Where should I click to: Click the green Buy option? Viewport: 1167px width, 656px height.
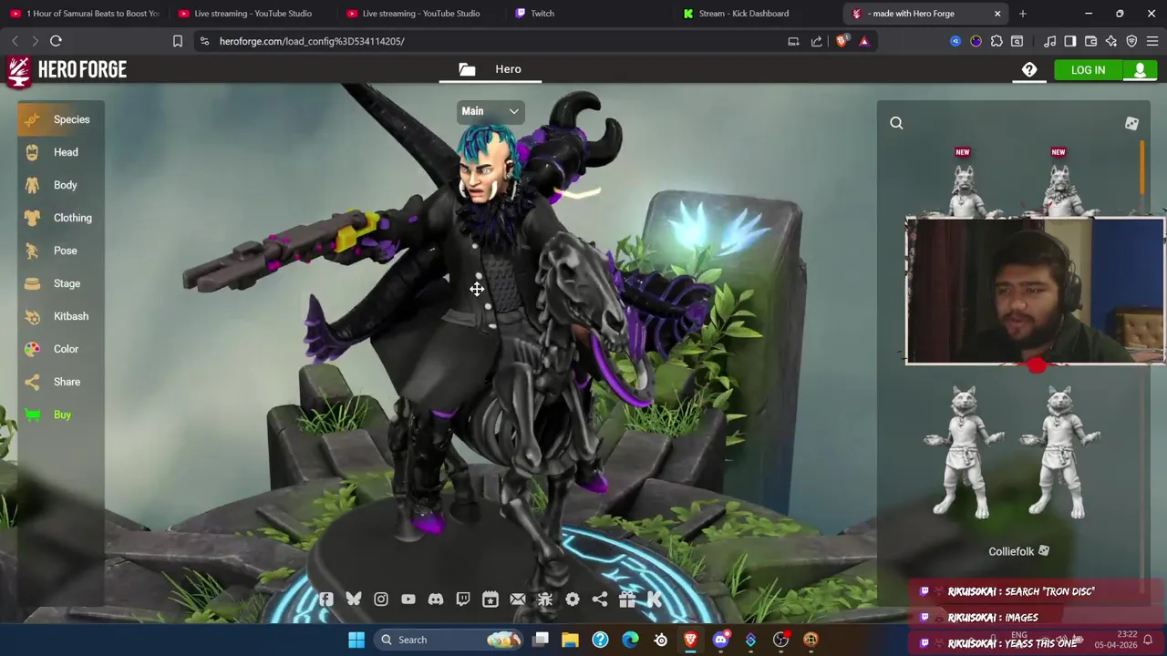tap(60, 415)
